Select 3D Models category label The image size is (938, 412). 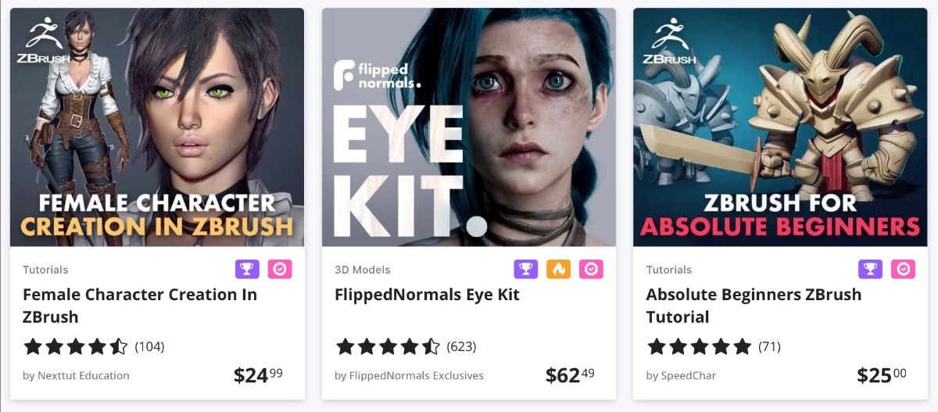[x=362, y=270]
